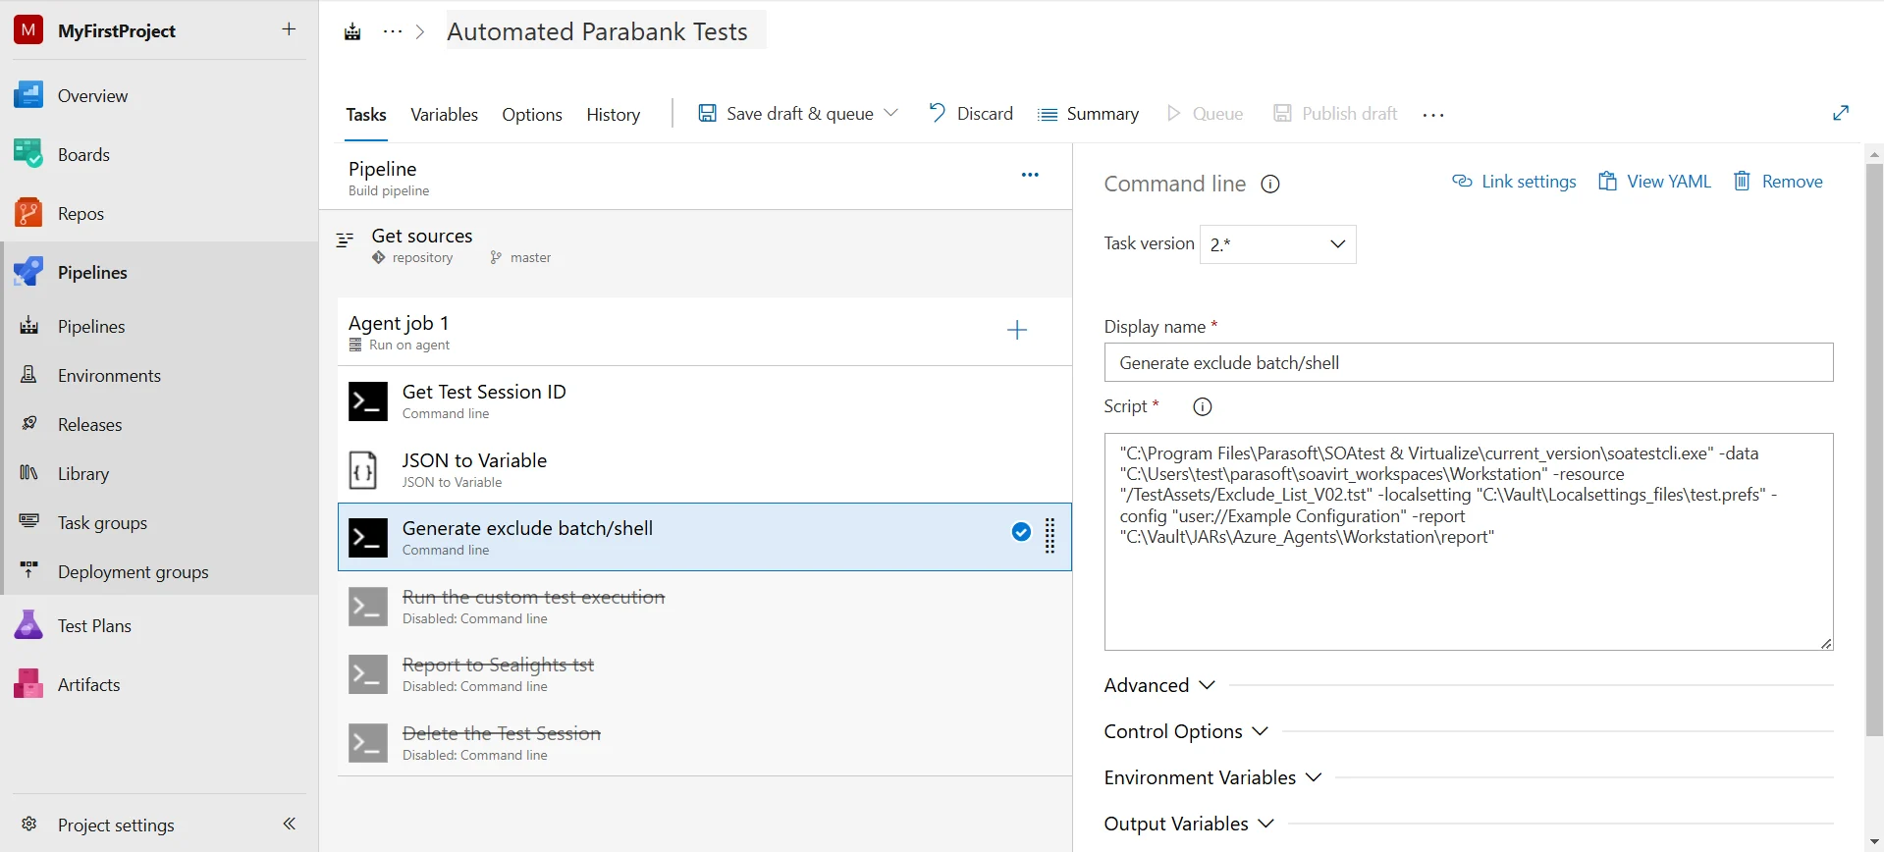Open the Task version dropdown
Viewport: 1884px width, 852px height.
coord(1277,244)
